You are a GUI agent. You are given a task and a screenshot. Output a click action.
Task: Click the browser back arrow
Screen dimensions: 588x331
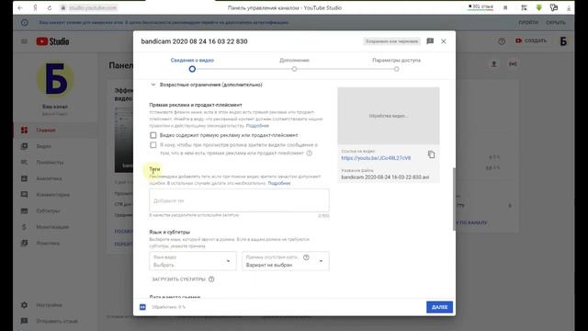(20, 8)
